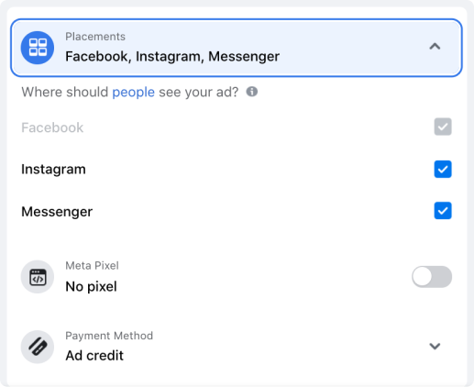Click the Placements header title

point(95,37)
